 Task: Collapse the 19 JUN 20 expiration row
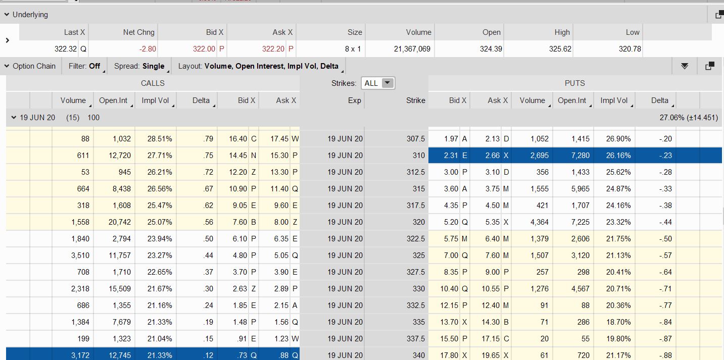(14, 118)
